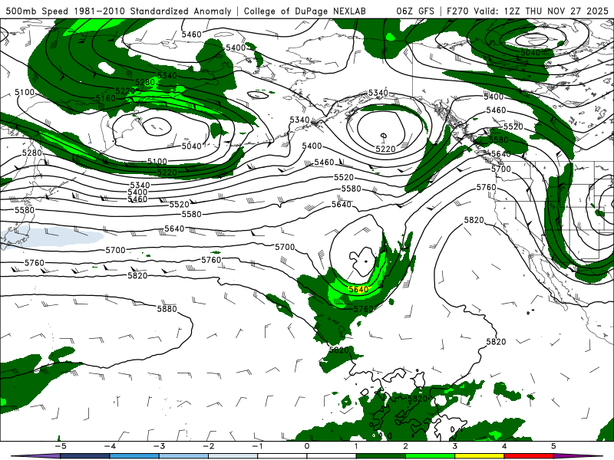Pick the white swatch between 0 and 1

point(332,456)
